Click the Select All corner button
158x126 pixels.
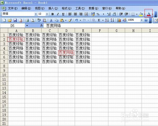pyautogui.click(x=4, y=30)
